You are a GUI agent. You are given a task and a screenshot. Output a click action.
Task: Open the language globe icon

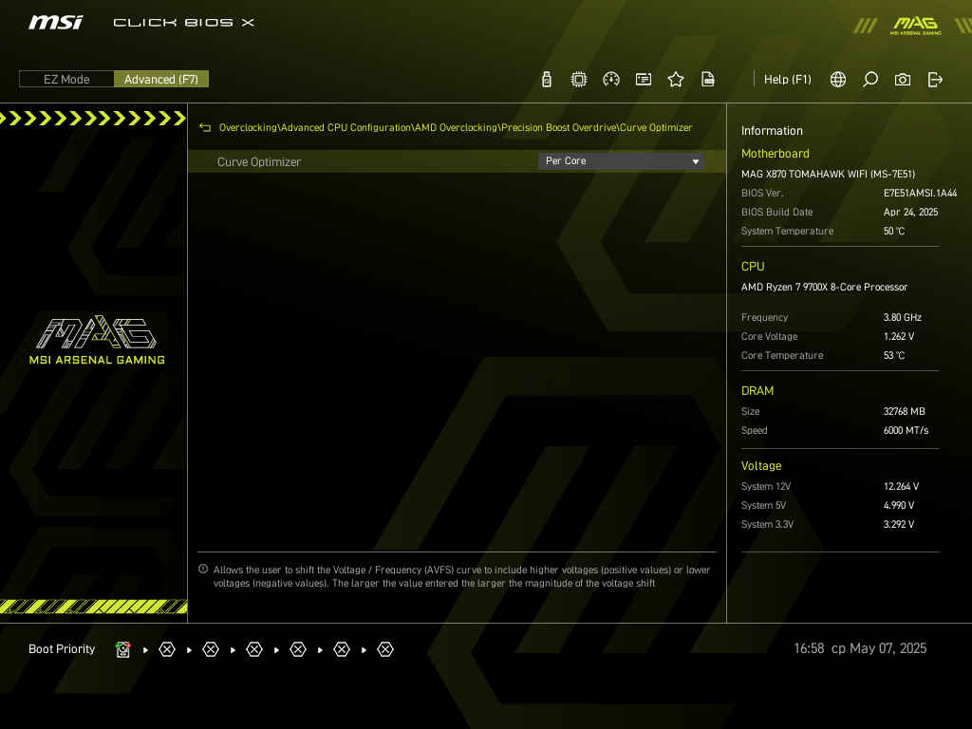coord(838,80)
